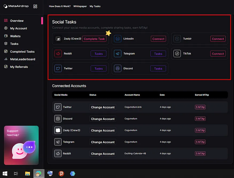Open the orange P app on the taskbar
Viewport: 234px width, 178px height.
[x=61, y=173]
